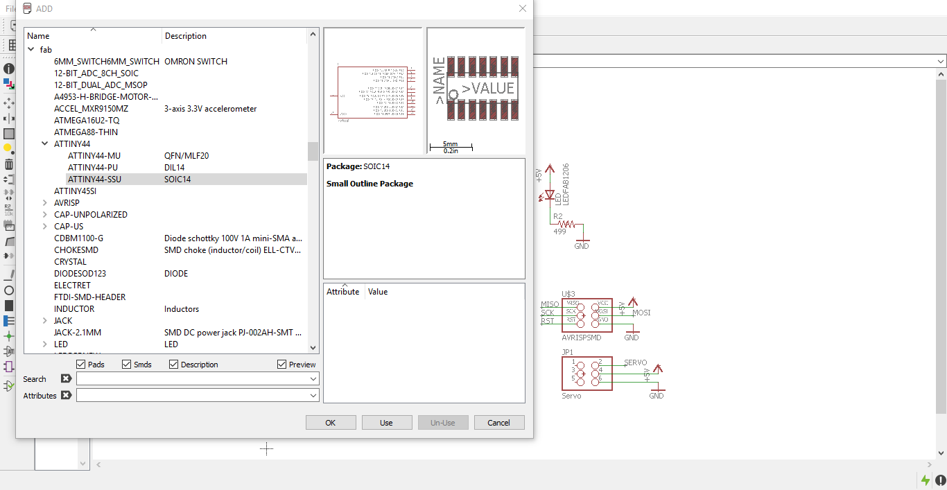Sort list by Description column header
The width and height of the screenshot is (947, 490).
[234, 36]
